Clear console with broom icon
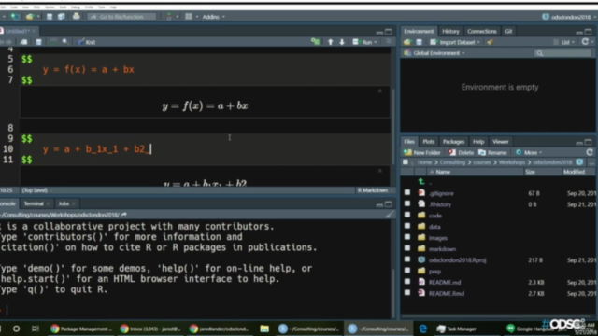The width and height of the screenshot is (598, 336). click(389, 215)
